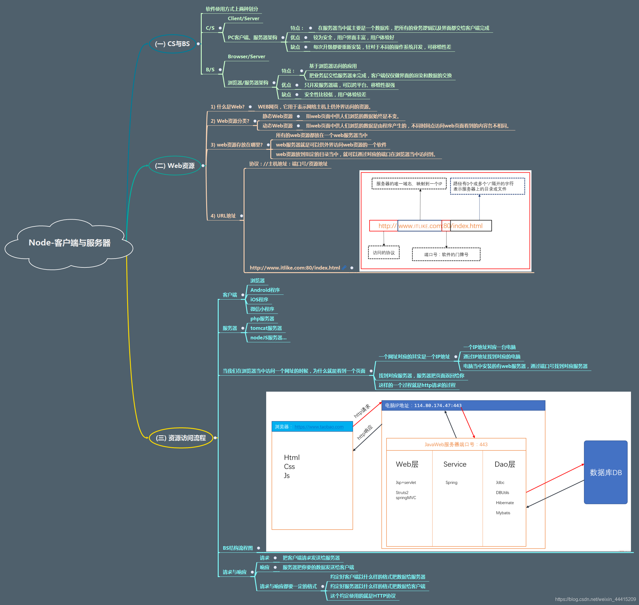The width and height of the screenshot is (639, 605).
Task: Collapse the 浏览器/服务器架构 toggle dot
Action: pyautogui.click(x=274, y=83)
